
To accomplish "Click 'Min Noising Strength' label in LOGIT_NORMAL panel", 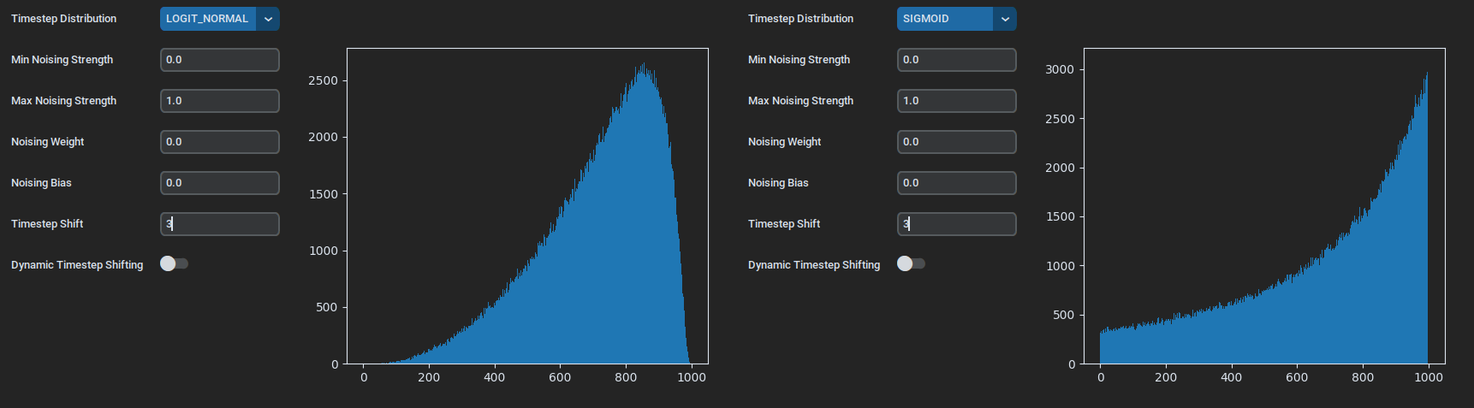I will tap(62, 60).
